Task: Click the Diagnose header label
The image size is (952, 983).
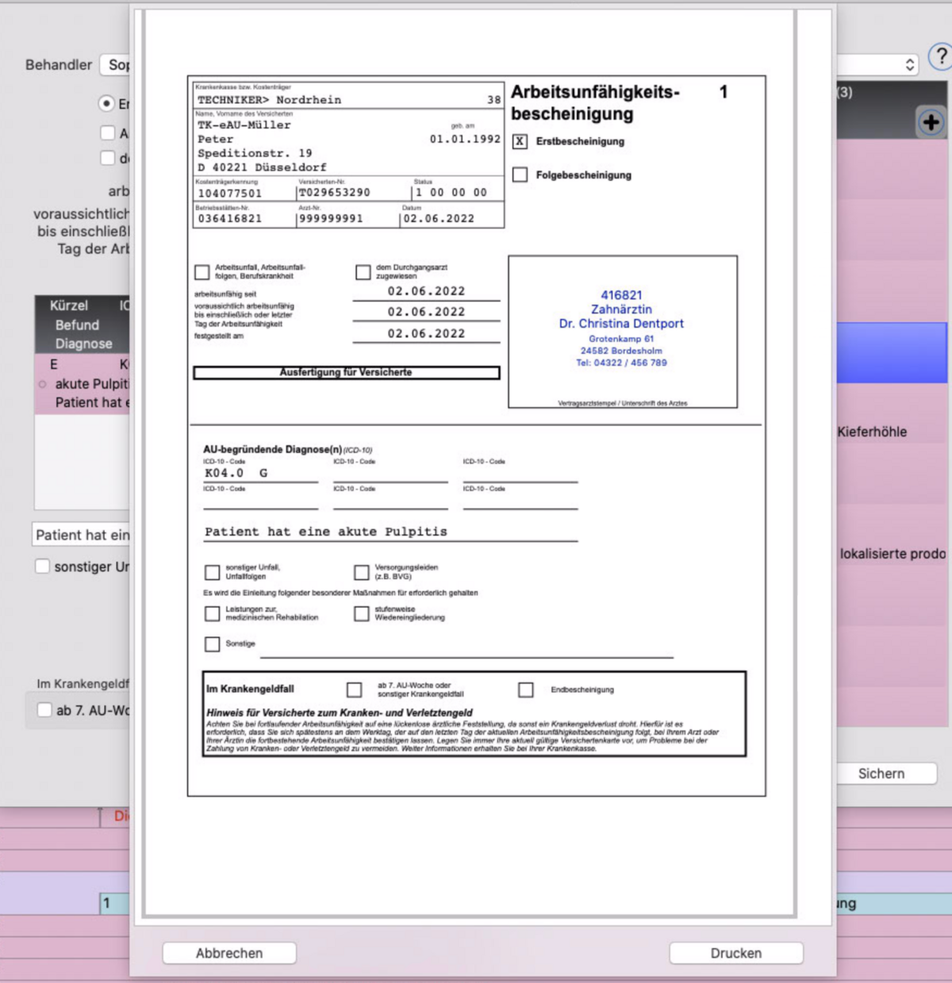Action: point(83,344)
